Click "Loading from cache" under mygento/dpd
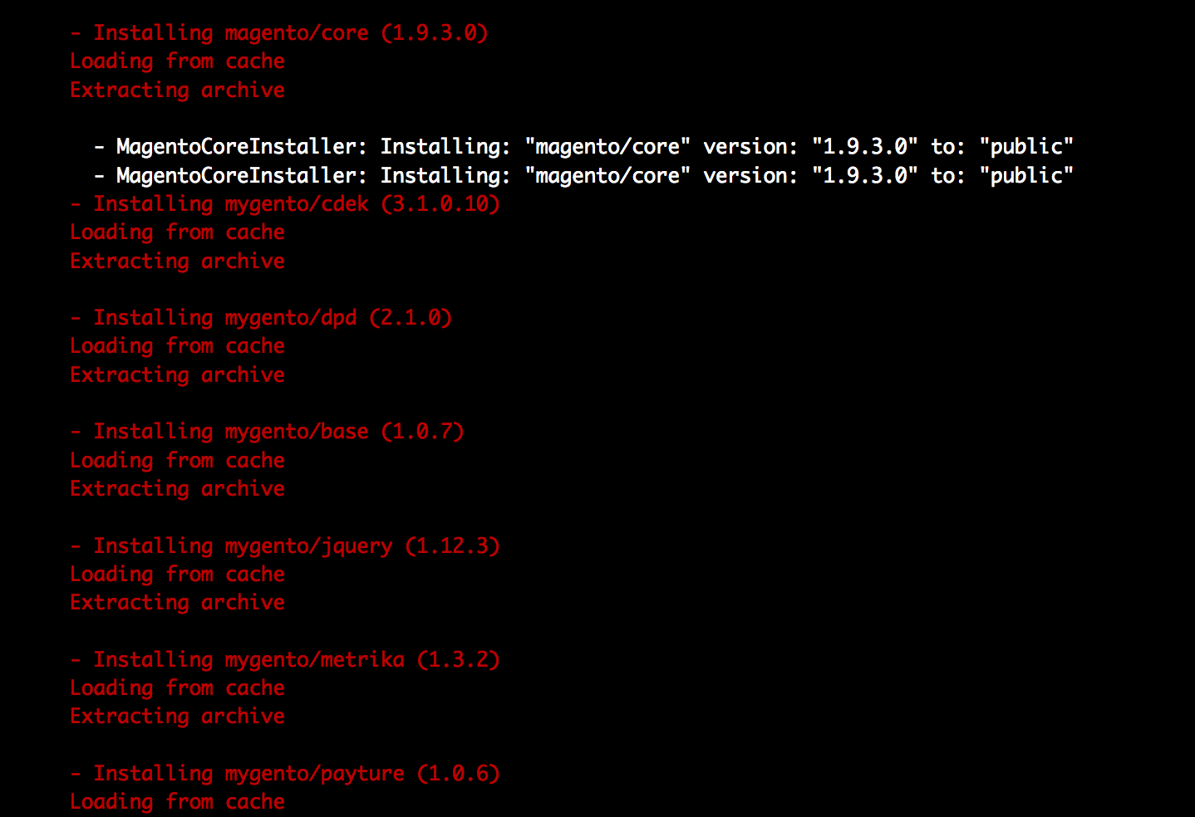 coord(177,346)
